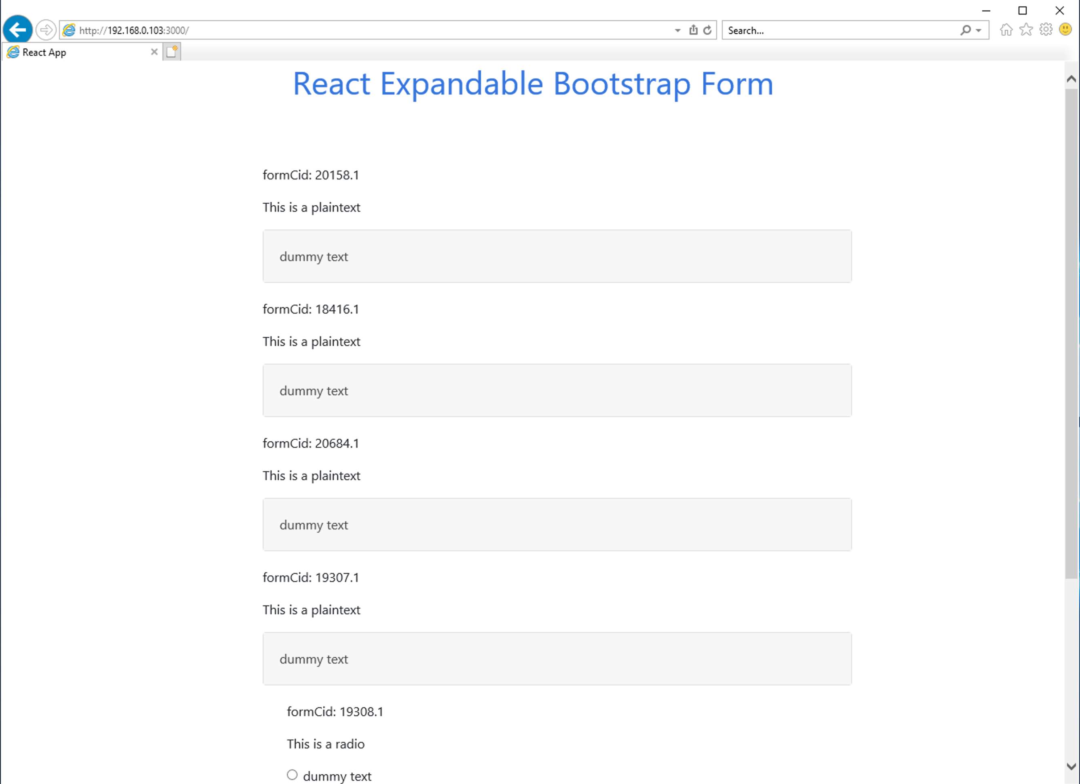Close the React App tab
This screenshot has width=1080, height=784.
[154, 52]
